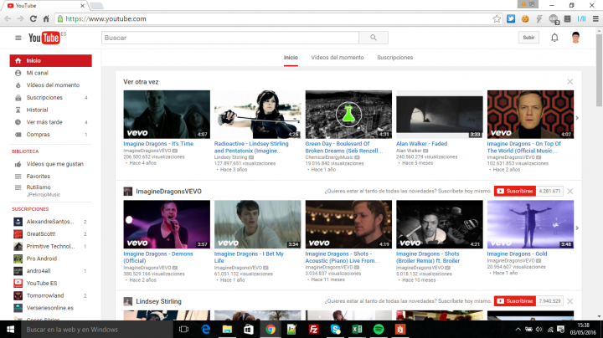
Task: Select the Inicio top tab
Action: pos(291,58)
